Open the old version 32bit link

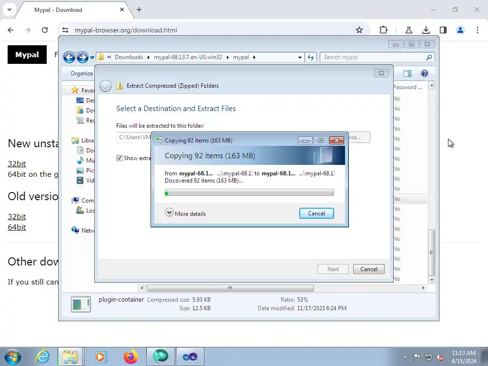17,217
